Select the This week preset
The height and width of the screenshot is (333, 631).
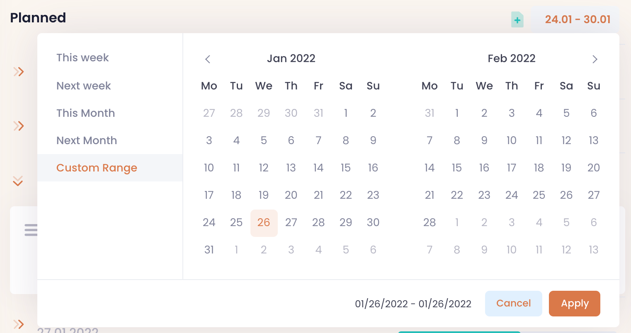pyautogui.click(x=83, y=58)
